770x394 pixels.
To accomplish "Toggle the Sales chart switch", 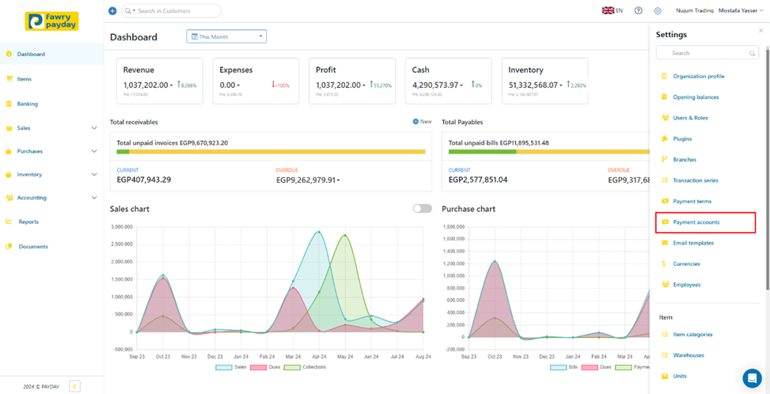I will pos(422,209).
